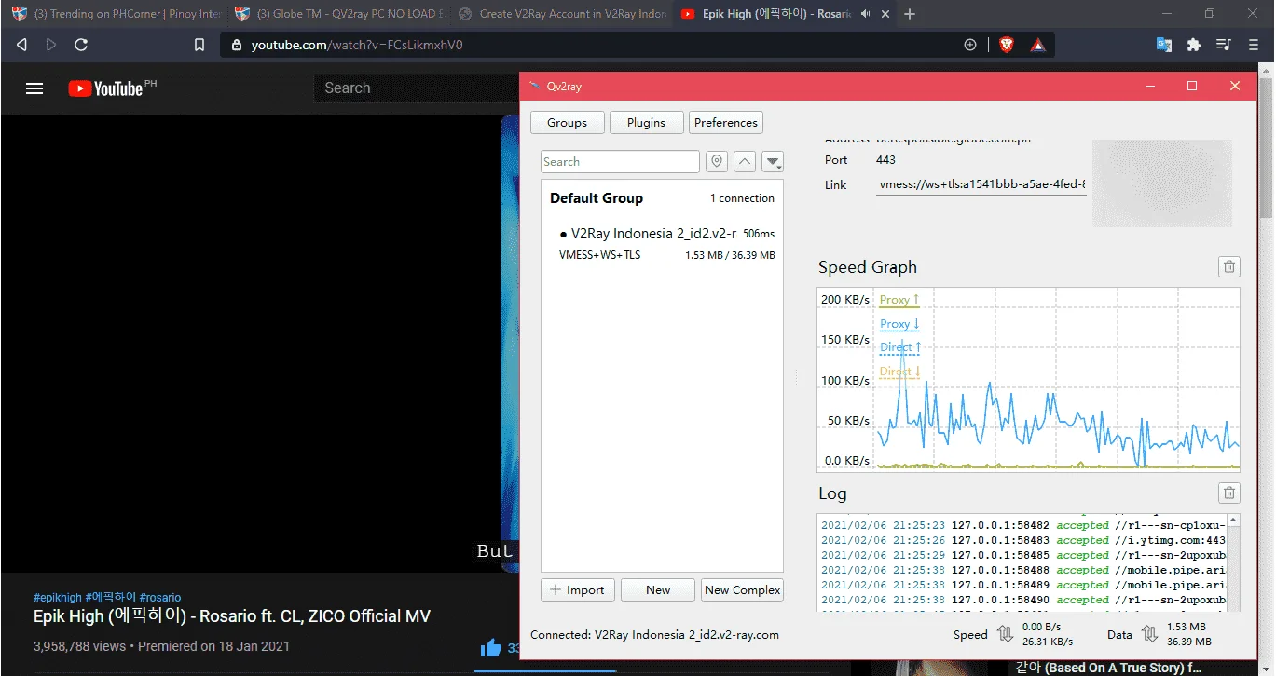Click the browser forward arrow

(x=51, y=45)
